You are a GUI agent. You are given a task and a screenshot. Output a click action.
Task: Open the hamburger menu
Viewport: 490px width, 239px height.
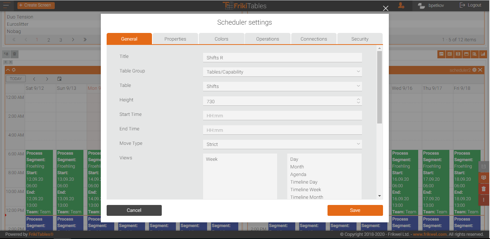click(6, 5)
